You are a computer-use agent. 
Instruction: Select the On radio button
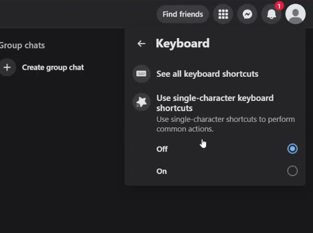tap(292, 171)
